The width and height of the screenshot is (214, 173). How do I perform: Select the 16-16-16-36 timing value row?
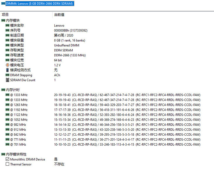point(127,115)
